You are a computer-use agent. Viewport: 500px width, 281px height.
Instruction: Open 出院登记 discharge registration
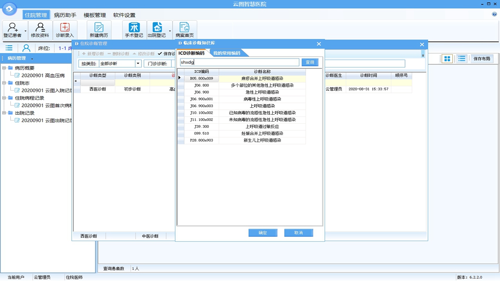[x=158, y=30]
